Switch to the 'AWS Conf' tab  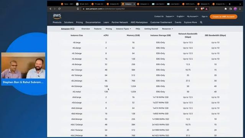[189, 4]
